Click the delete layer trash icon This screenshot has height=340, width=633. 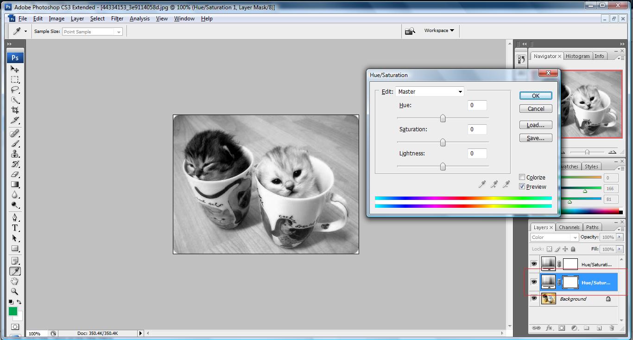click(611, 328)
